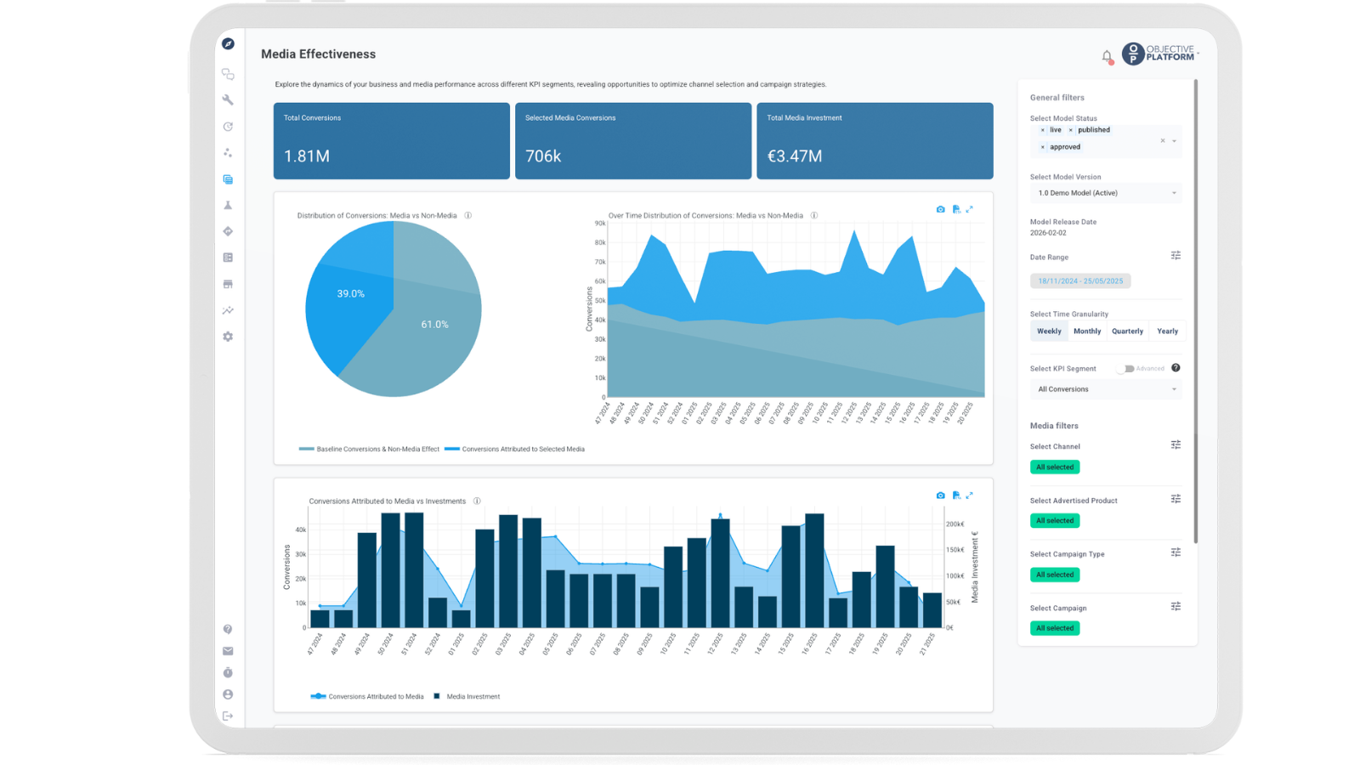Click info icon beside pie chart title

468,216
